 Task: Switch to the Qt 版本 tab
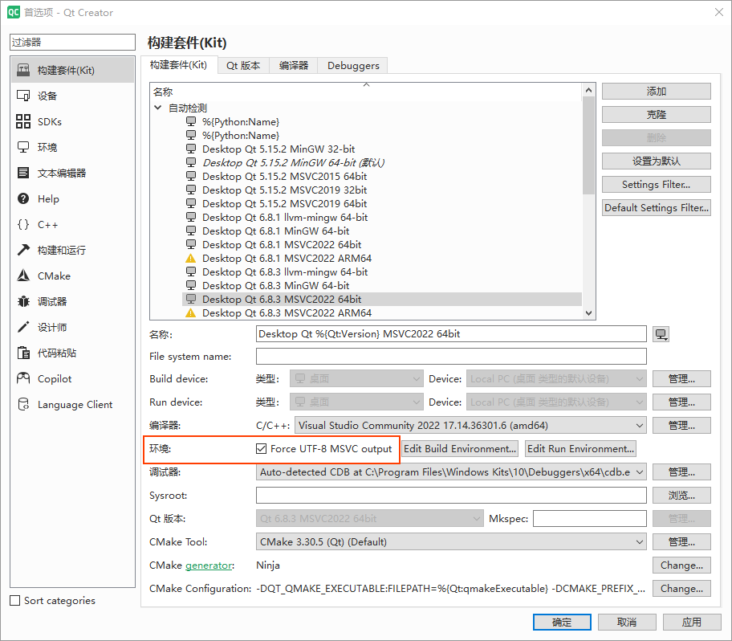[242, 66]
